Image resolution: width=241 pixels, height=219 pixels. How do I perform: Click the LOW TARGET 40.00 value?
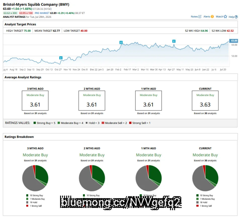(84, 31)
